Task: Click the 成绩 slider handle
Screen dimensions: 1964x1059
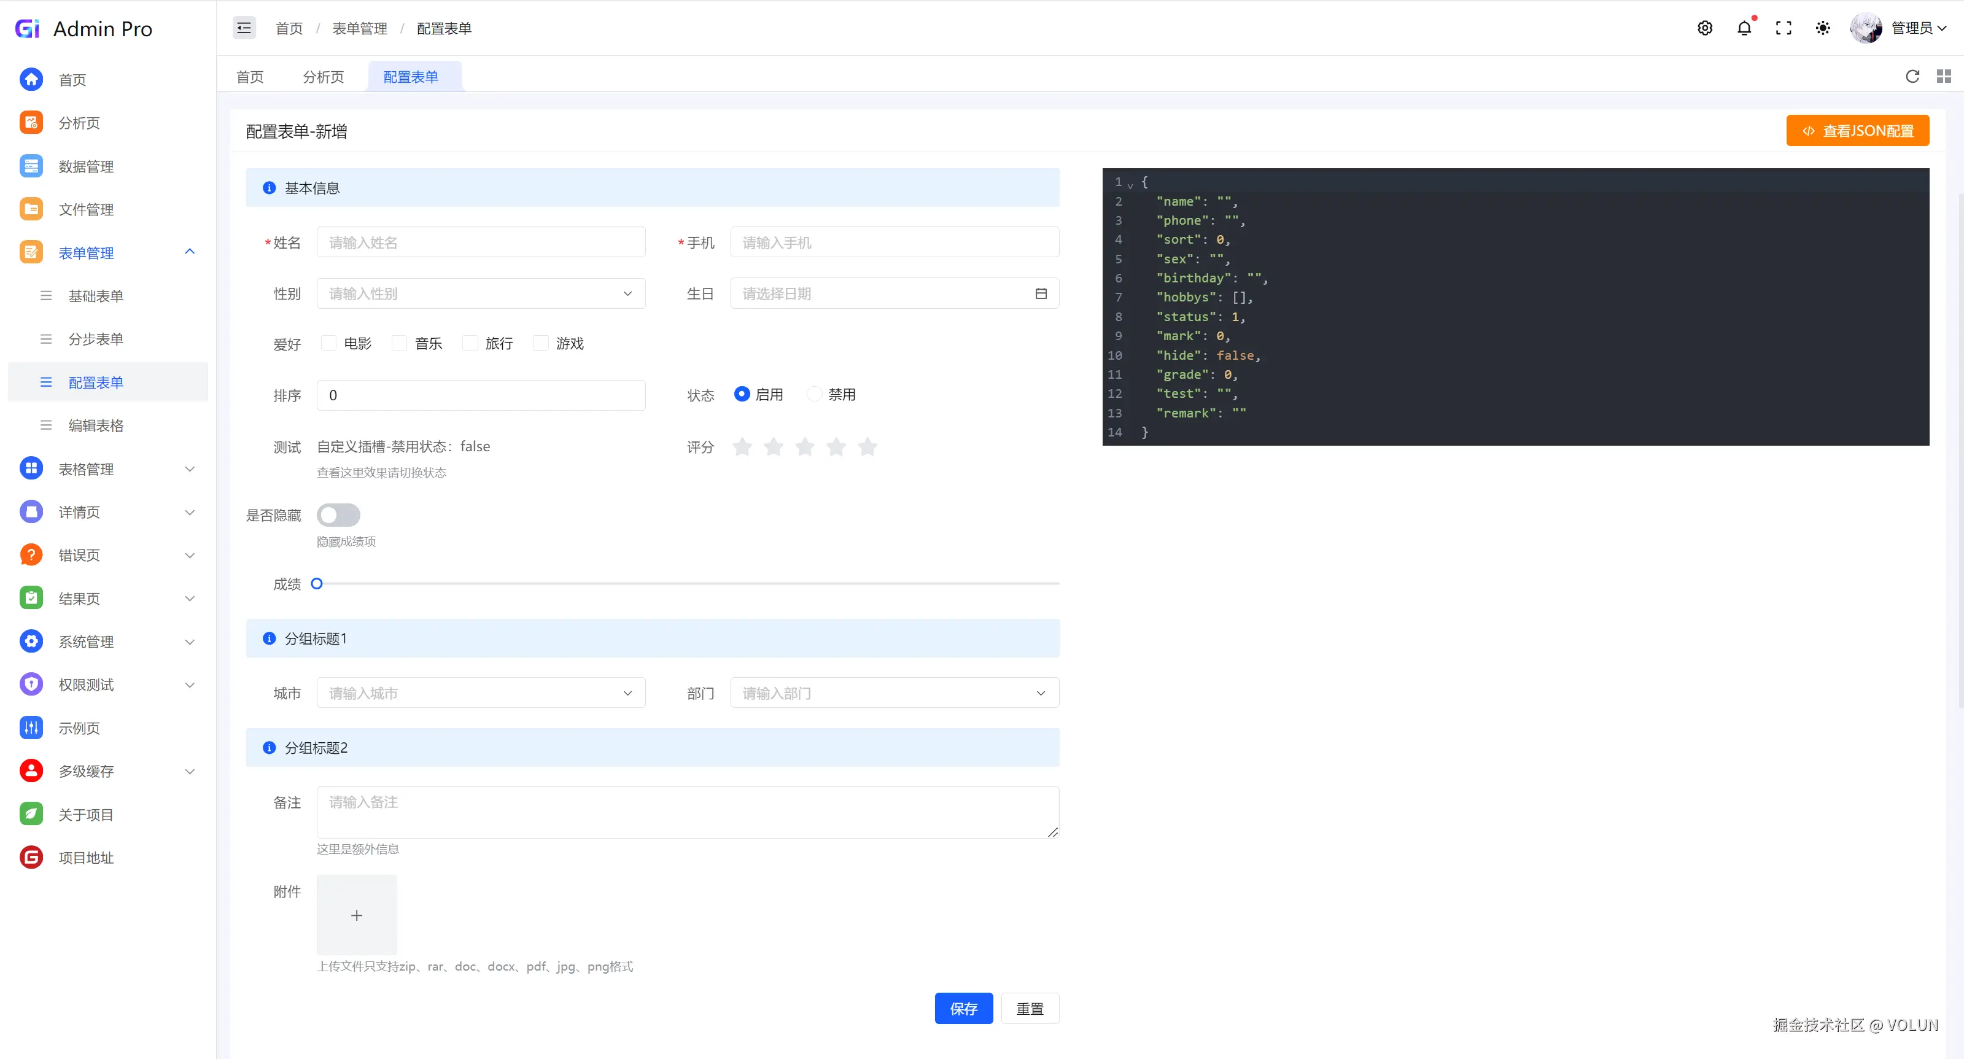Action: [x=317, y=584]
